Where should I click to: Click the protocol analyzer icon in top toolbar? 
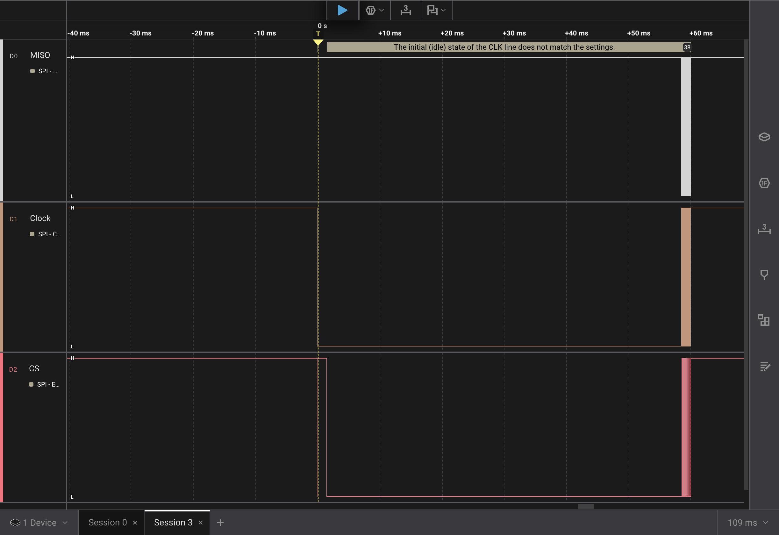click(370, 10)
